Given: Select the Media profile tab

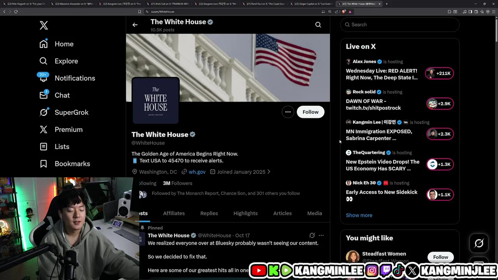Looking at the screenshot, I should [315, 213].
